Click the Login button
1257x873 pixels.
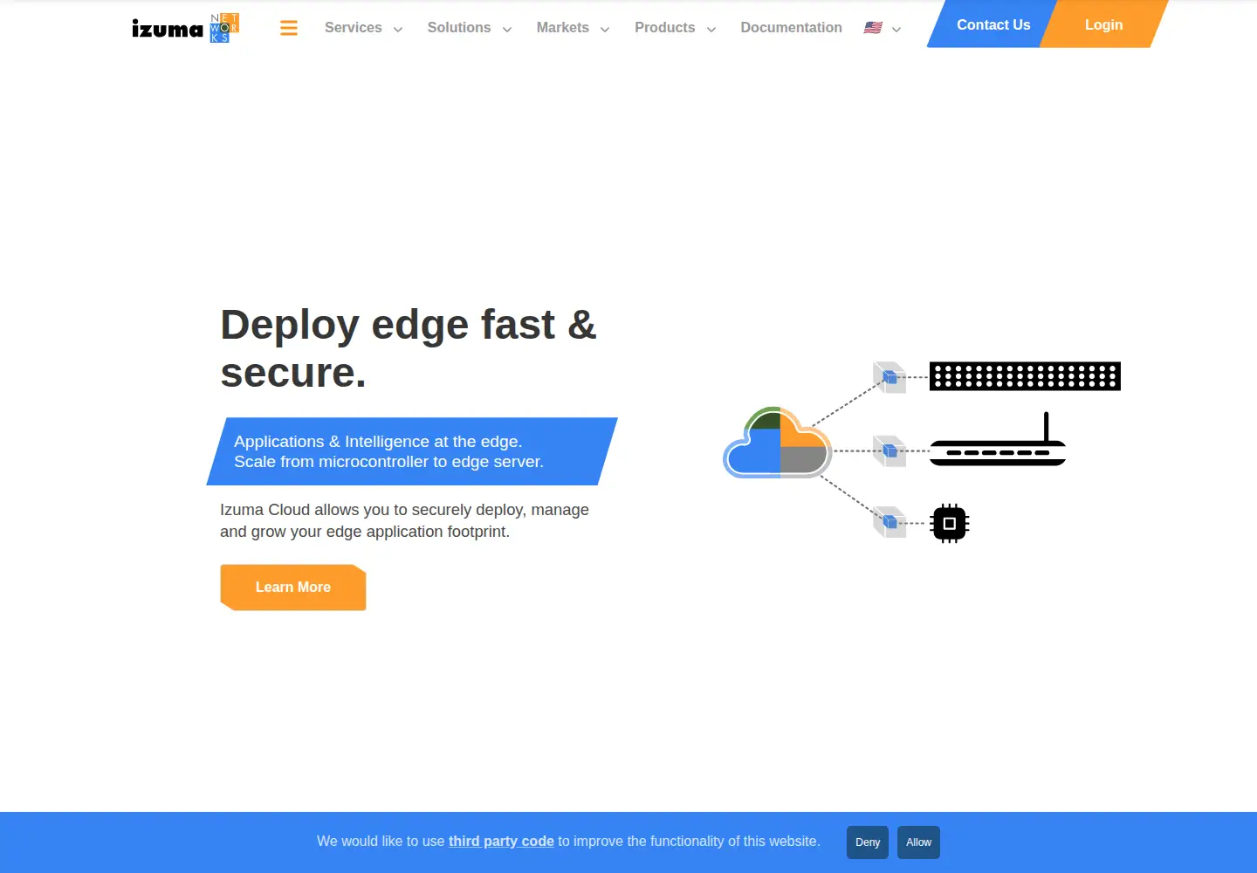click(x=1104, y=24)
